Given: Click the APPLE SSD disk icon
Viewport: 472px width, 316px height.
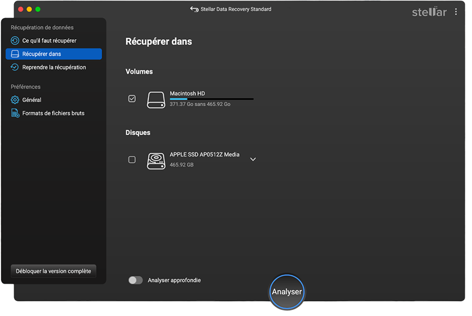Looking at the screenshot, I should (x=156, y=160).
